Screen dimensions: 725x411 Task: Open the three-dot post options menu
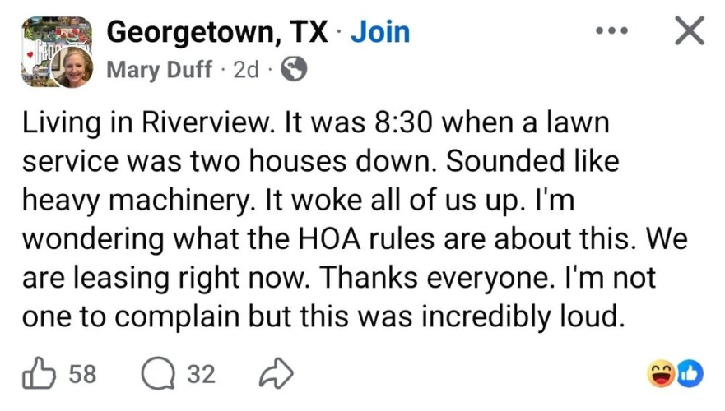pos(612,31)
